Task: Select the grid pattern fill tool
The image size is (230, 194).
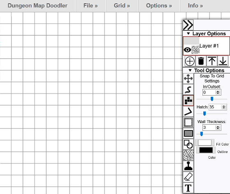Action: pos(189,133)
